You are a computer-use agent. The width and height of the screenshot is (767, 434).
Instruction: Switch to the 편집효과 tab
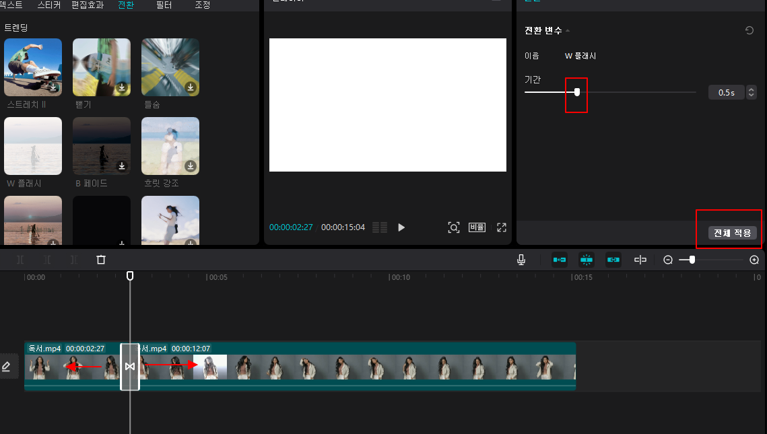click(88, 5)
